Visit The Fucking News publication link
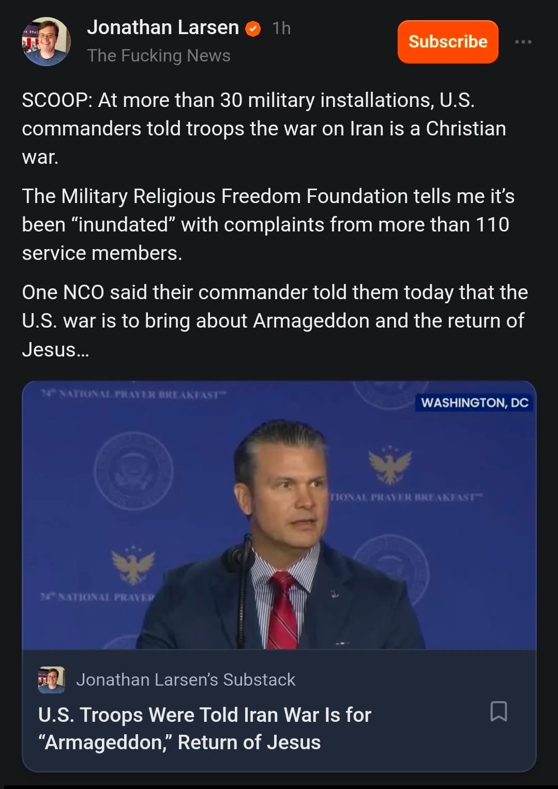Screen dimensions: 558x789 (159, 55)
